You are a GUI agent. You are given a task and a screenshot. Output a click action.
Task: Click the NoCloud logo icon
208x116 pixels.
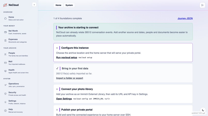click(x=5, y=5)
